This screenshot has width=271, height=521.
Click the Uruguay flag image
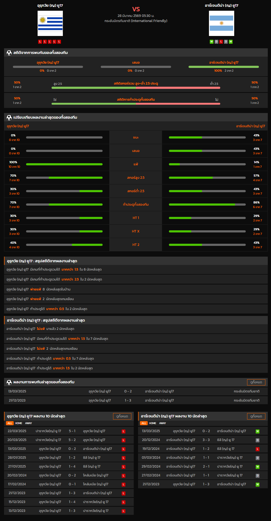point(50,23)
